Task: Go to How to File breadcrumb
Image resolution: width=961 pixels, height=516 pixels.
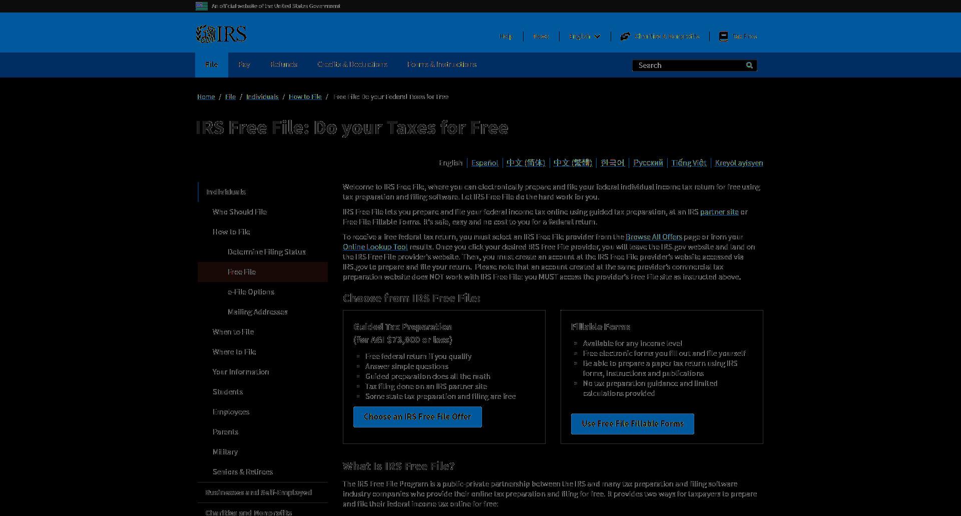Action: click(305, 97)
